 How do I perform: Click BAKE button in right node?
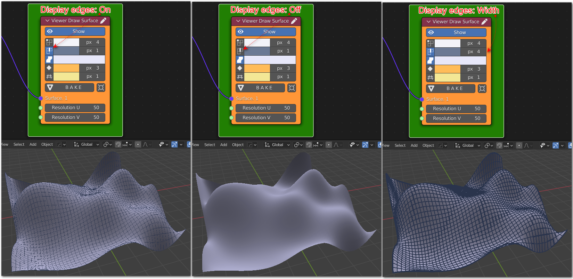pos(451,88)
